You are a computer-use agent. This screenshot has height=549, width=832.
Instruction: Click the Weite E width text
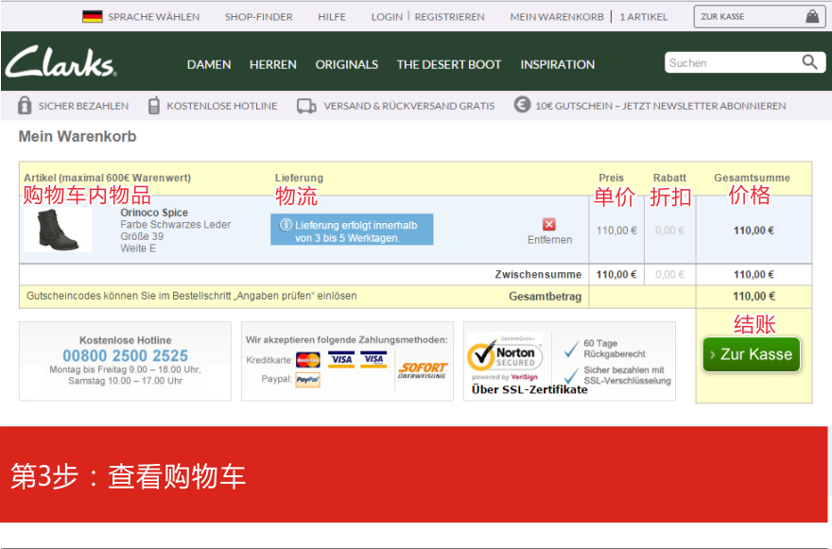click(x=138, y=249)
